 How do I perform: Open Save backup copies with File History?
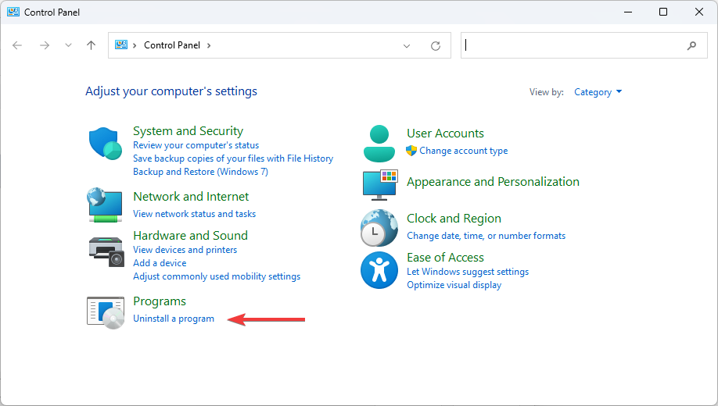(x=233, y=158)
